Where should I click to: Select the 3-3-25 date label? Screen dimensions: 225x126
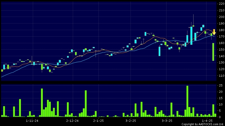pos(167,121)
